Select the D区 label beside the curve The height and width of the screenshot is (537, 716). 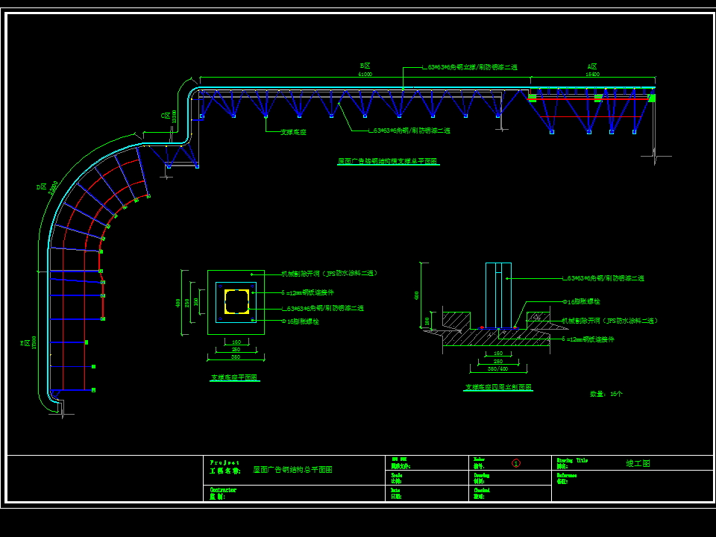[42, 186]
